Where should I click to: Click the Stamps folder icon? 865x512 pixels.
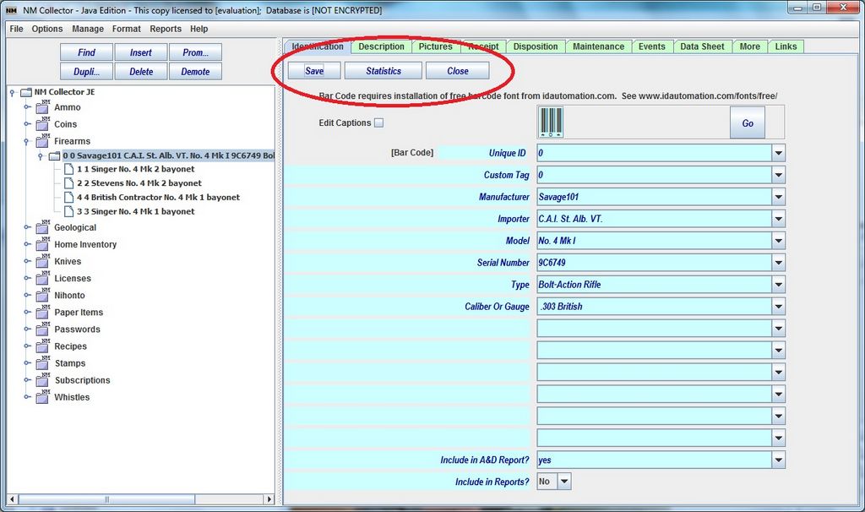pos(42,364)
